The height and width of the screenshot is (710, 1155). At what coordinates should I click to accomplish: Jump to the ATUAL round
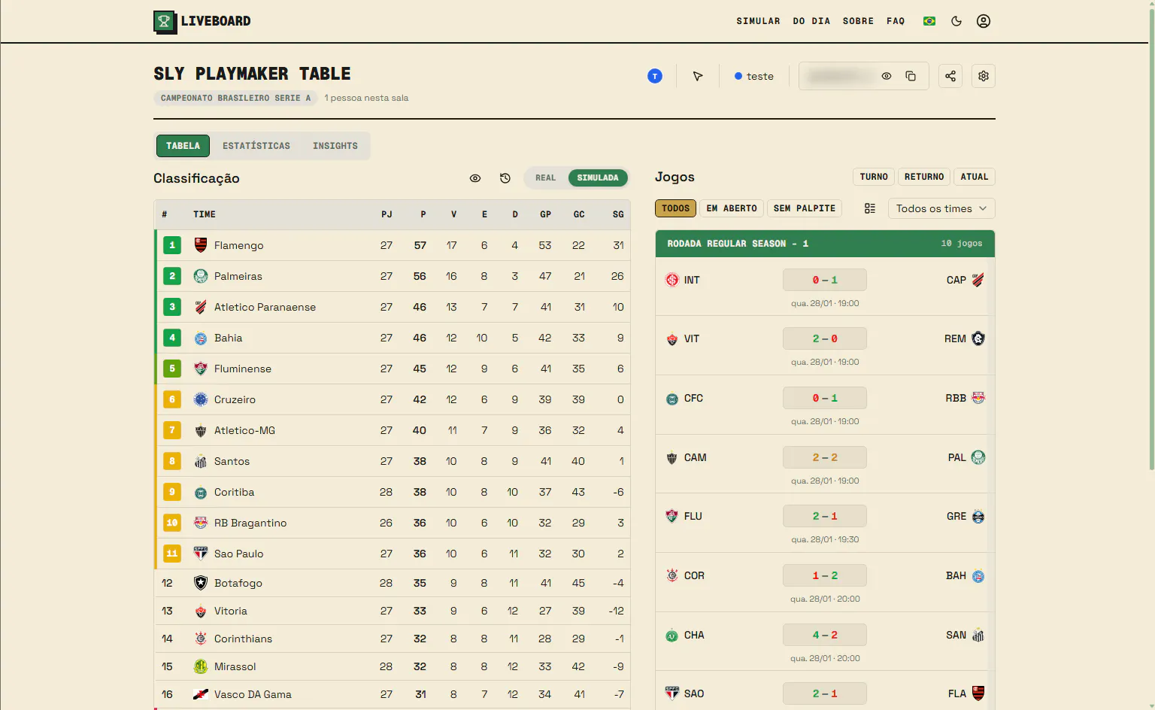coord(975,177)
